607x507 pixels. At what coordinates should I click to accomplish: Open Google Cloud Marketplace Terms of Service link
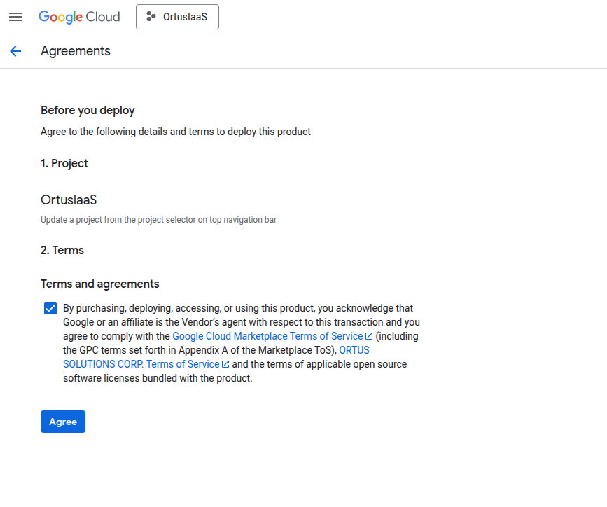[267, 336]
